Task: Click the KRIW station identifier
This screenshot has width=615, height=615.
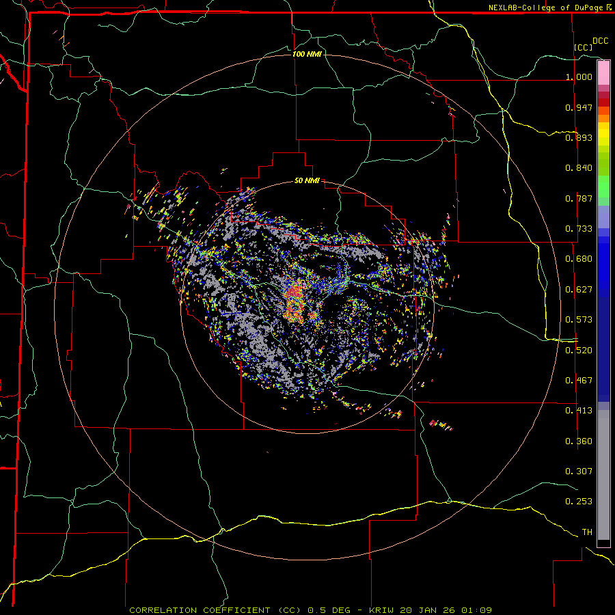Action: [381, 610]
